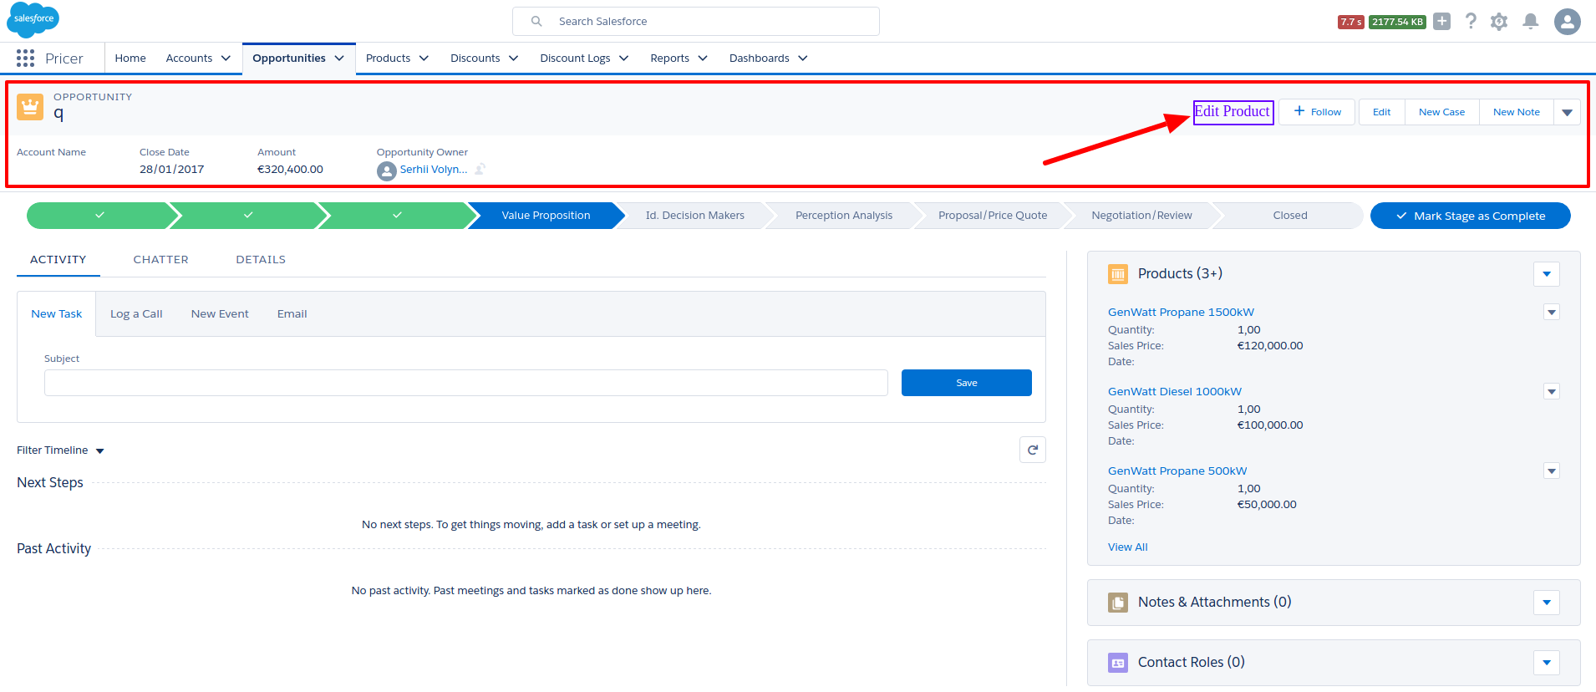The width and height of the screenshot is (1596, 692).
Task: Expand the Notes & Attachments menu arrow
Action: point(1546,603)
